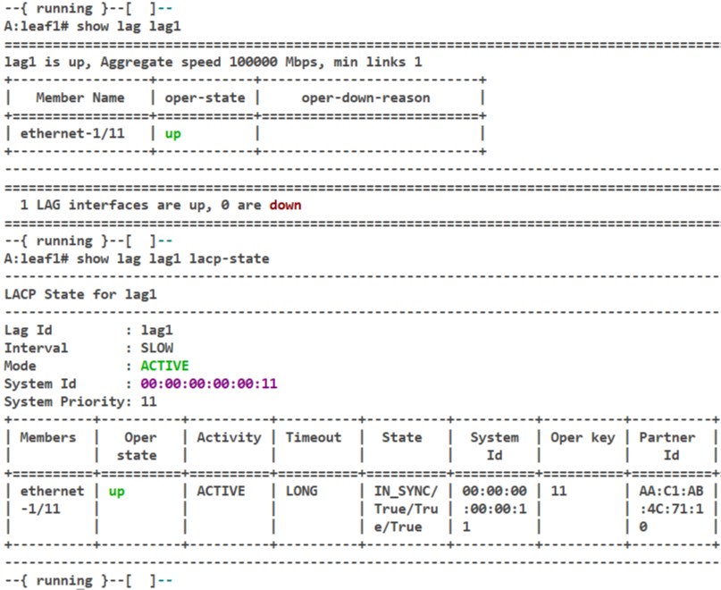Click the aggregate speed 100000 Mbps line
The height and width of the screenshot is (590, 721).
[x=214, y=62]
